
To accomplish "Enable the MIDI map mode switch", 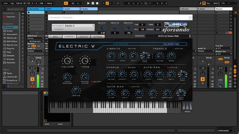I will pos(216,3).
